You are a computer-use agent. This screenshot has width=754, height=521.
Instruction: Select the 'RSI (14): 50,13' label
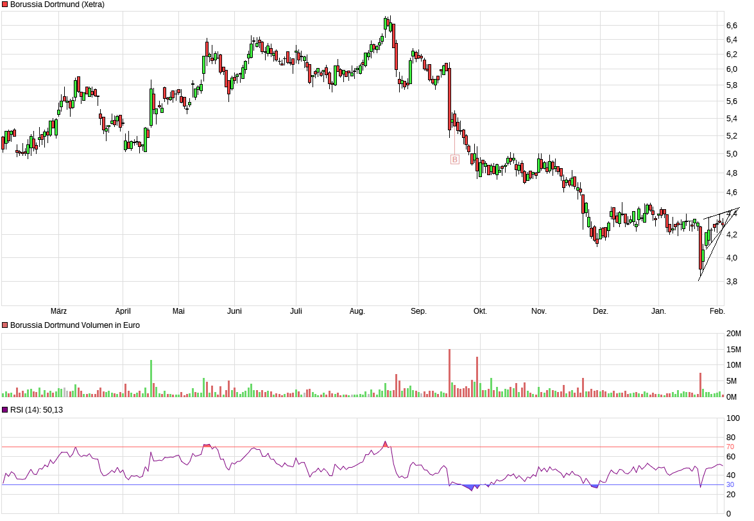(37, 410)
